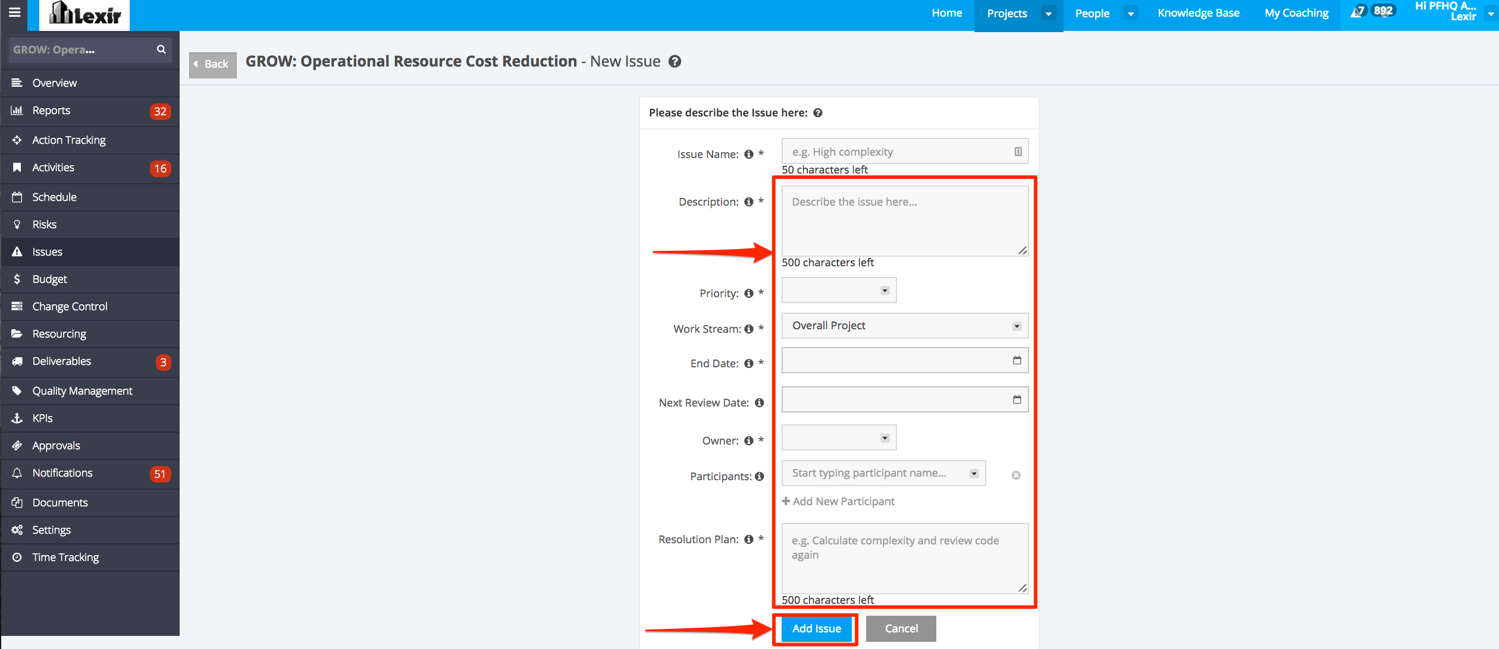Click the Add Issue button
The image size is (1499, 649).
pyautogui.click(x=816, y=629)
